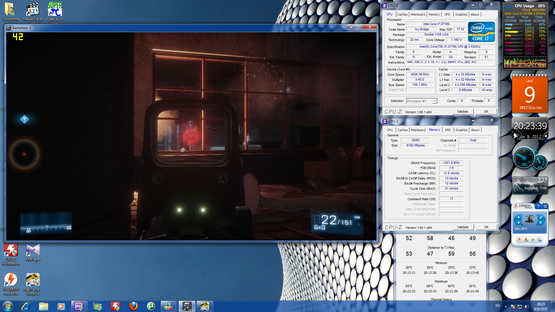Click the wrench settings icon in DAEMON Tools
This screenshot has height=312, width=555.
tap(541, 217)
